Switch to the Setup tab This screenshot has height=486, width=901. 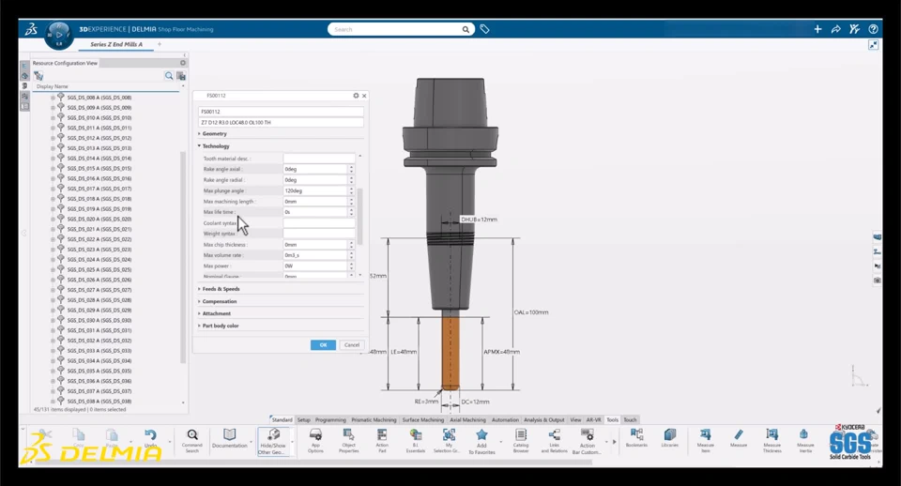click(x=304, y=420)
